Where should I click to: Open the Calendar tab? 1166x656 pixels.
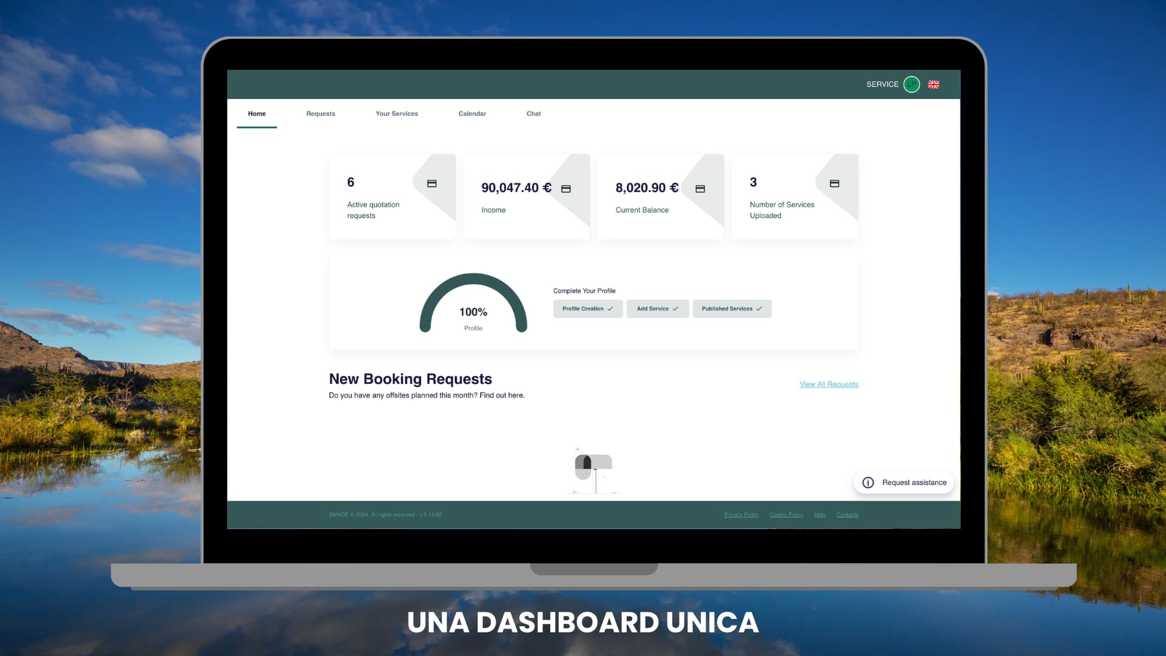pos(472,114)
